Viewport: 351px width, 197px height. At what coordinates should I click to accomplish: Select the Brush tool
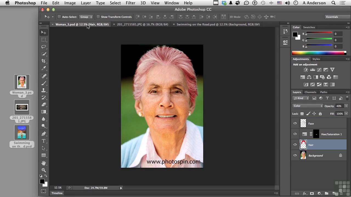tap(44, 83)
